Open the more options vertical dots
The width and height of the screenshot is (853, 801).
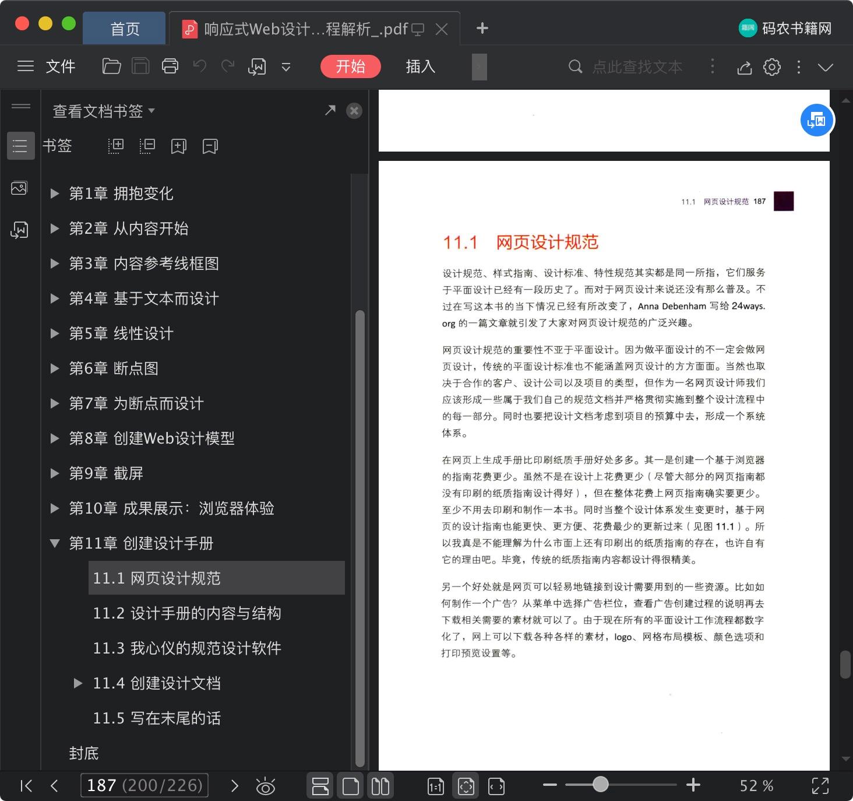coord(799,67)
